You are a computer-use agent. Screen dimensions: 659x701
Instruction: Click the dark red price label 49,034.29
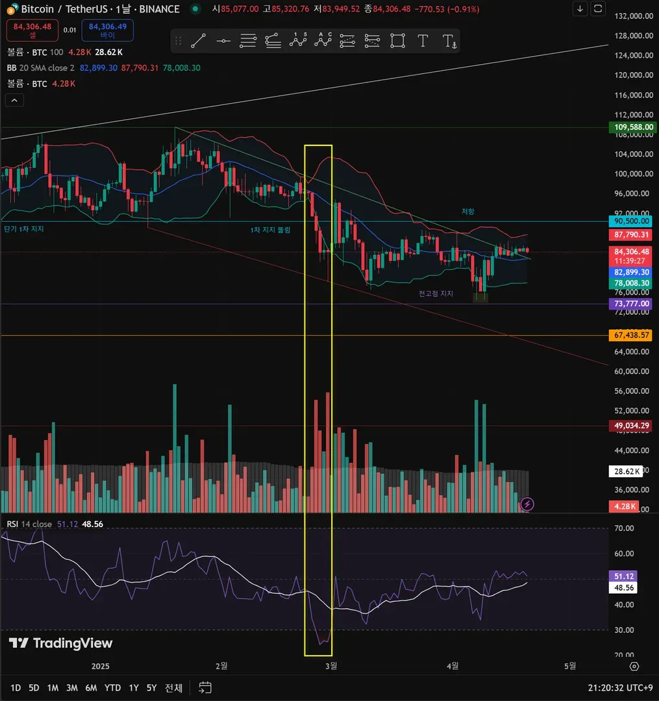tap(631, 426)
